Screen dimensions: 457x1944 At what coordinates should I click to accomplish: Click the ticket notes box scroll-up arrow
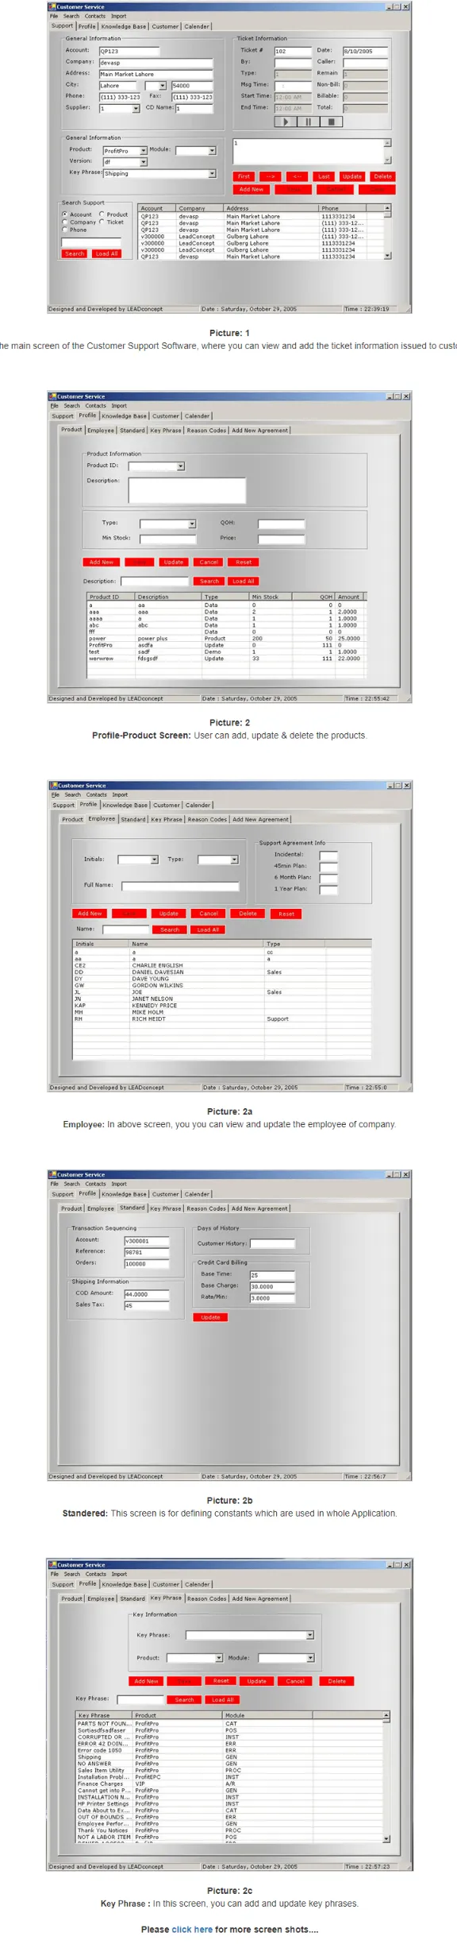[x=387, y=143]
